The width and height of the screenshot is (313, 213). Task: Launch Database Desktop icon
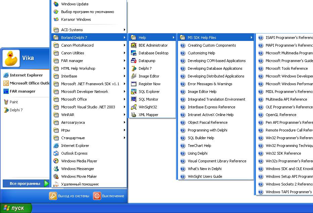coord(134,53)
